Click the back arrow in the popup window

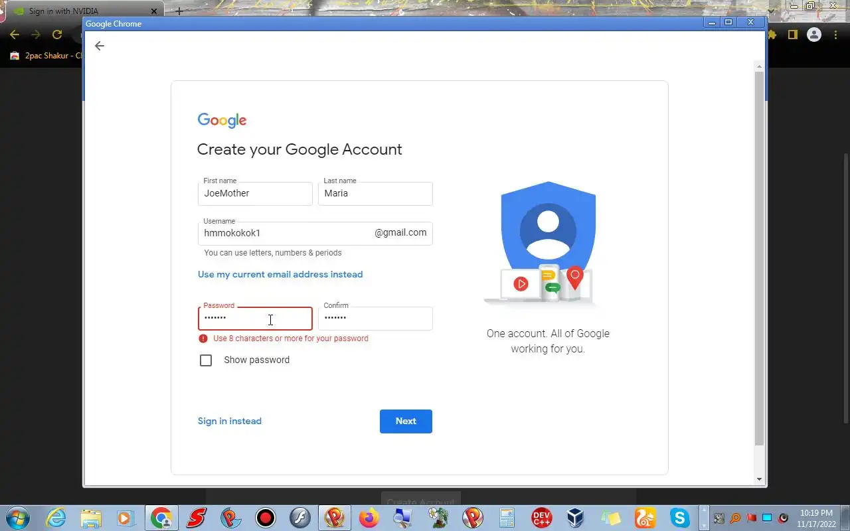[x=99, y=46]
